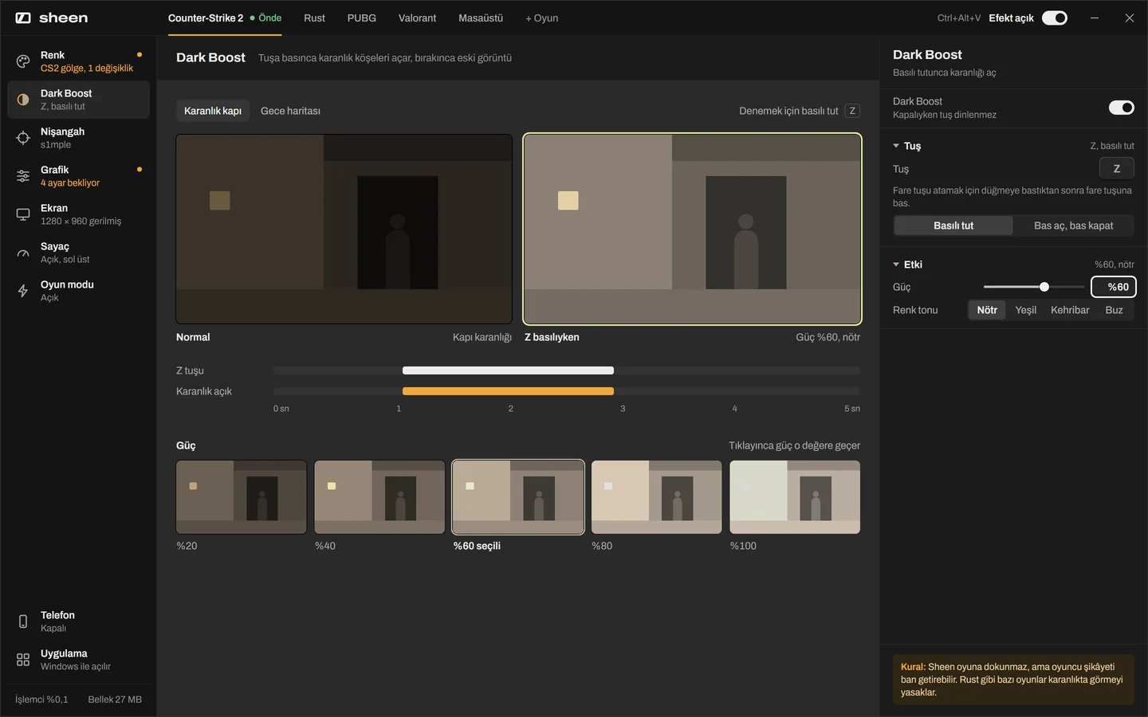Choose the Nötr color tone
Viewport: 1148px width, 717px height.
point(987,310)
